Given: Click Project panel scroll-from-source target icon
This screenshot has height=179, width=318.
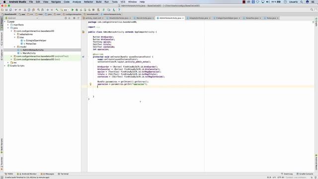Looking at the screenshot, I should click(x=66, y=18).
